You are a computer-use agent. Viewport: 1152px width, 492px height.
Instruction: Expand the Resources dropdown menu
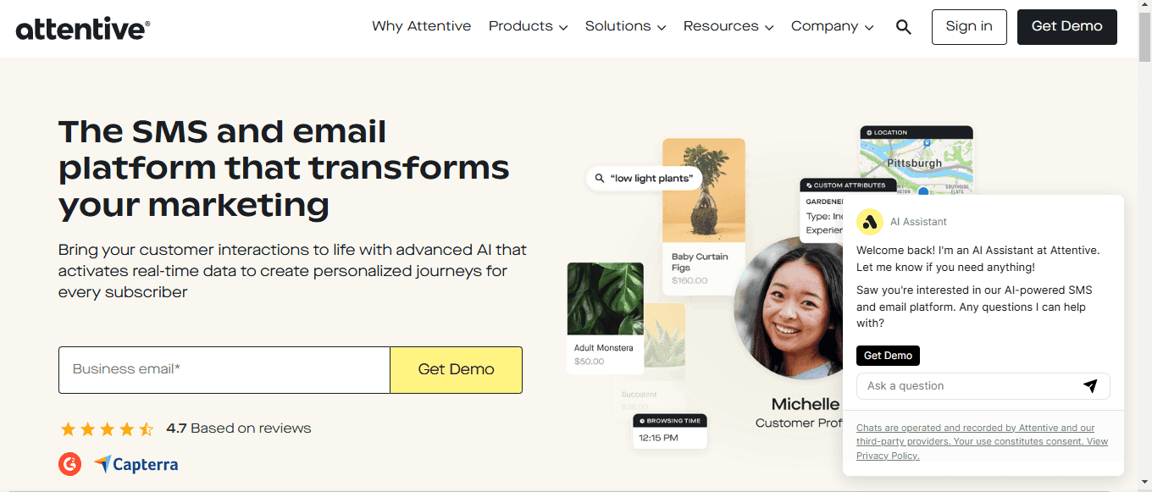728,26
